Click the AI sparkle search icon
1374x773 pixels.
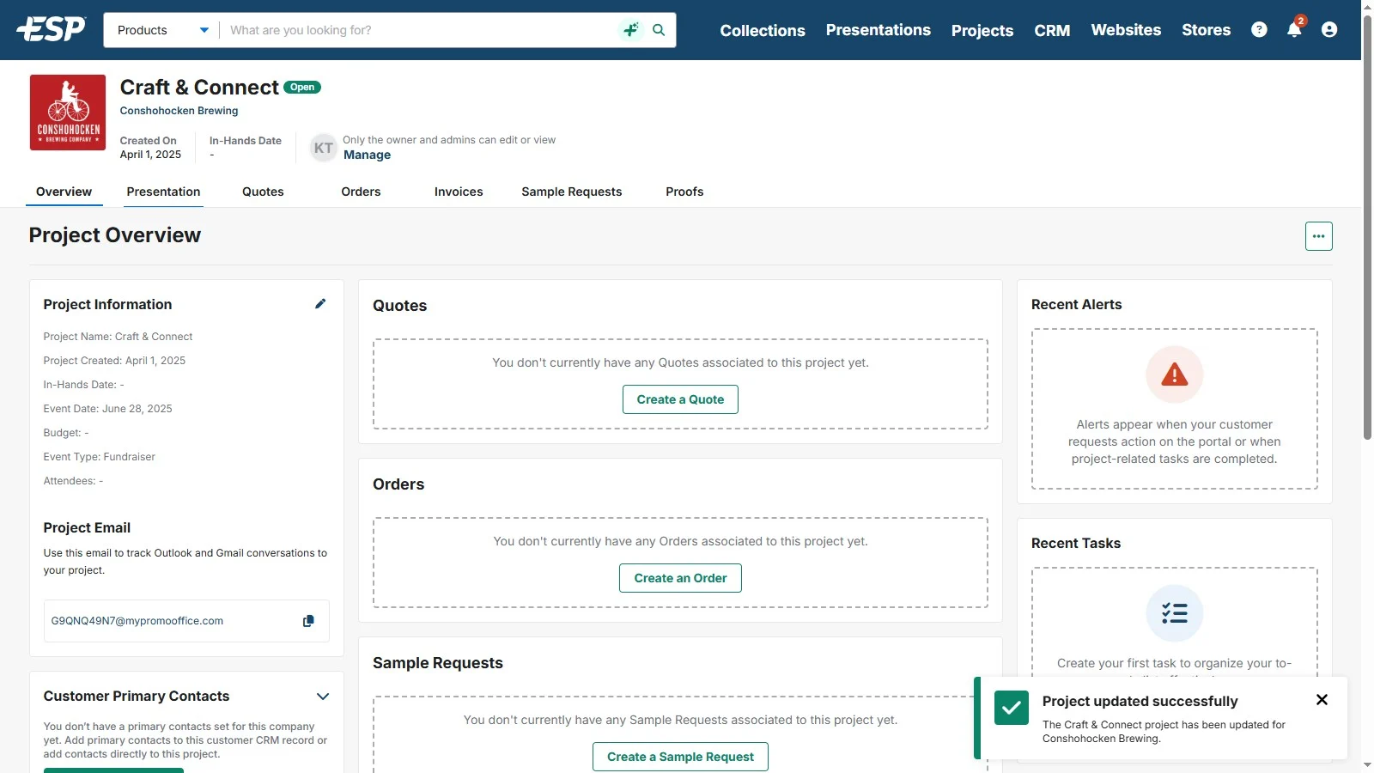point(631,30)
